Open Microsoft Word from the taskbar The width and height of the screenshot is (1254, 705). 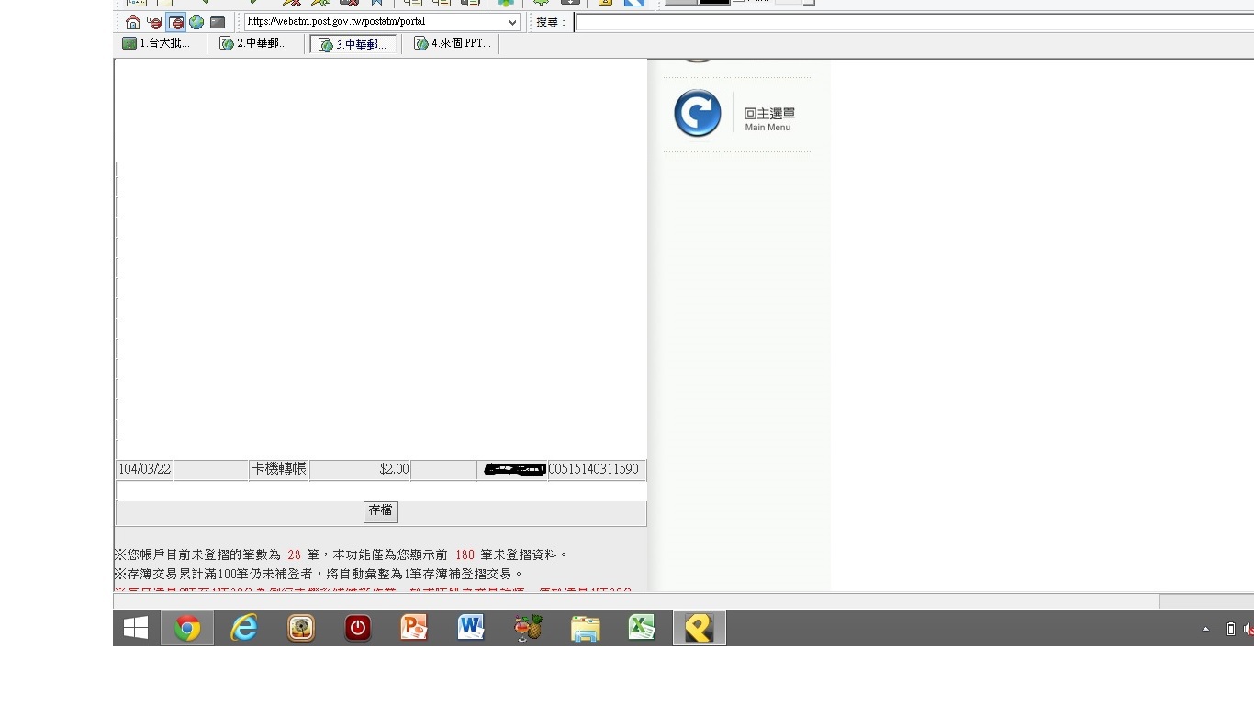(471, 628)
